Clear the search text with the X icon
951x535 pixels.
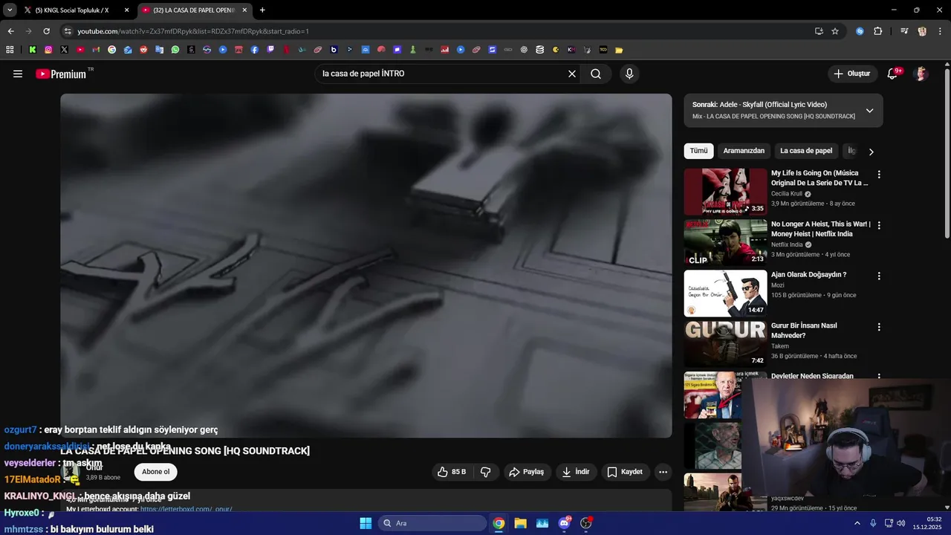[x=572, y=74]
